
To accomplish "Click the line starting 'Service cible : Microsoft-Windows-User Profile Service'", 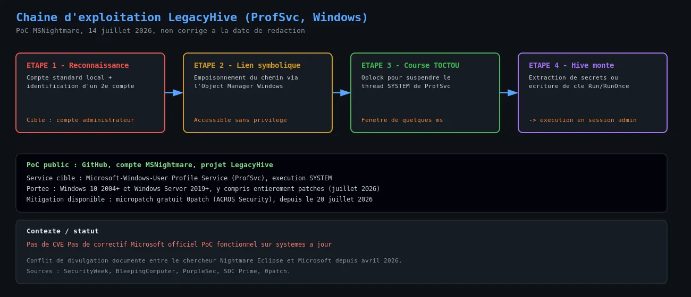I will [179, 178].
